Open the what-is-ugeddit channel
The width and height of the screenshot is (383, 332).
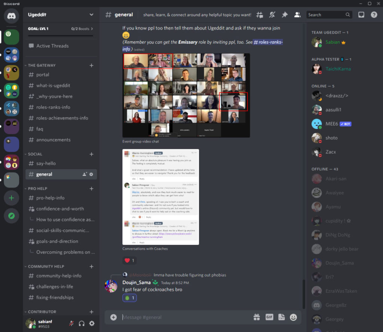61,85
